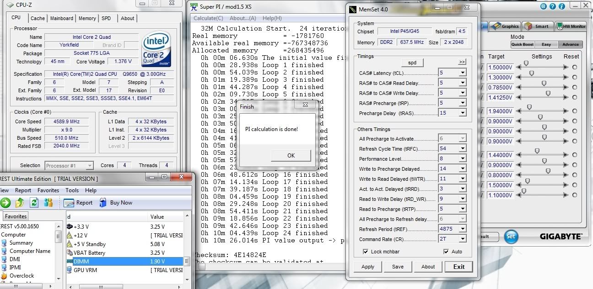Open the Command Rate (CR) dropdown
Image resolution: width=593 pixels, height=289 pixels.
tap(463, 239)
